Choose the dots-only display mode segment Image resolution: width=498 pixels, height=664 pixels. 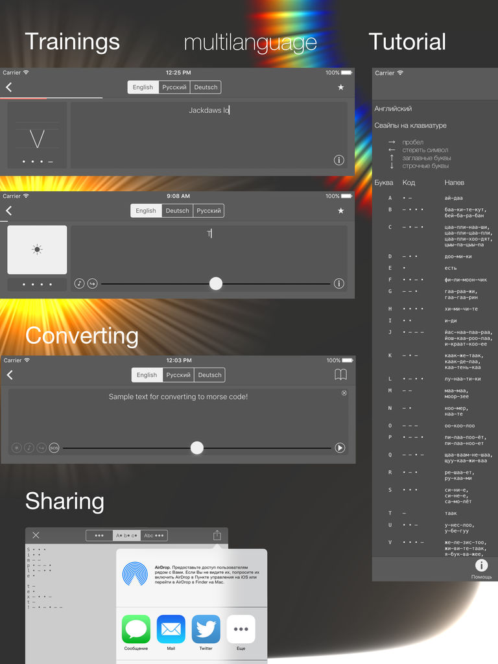point(99,536)
